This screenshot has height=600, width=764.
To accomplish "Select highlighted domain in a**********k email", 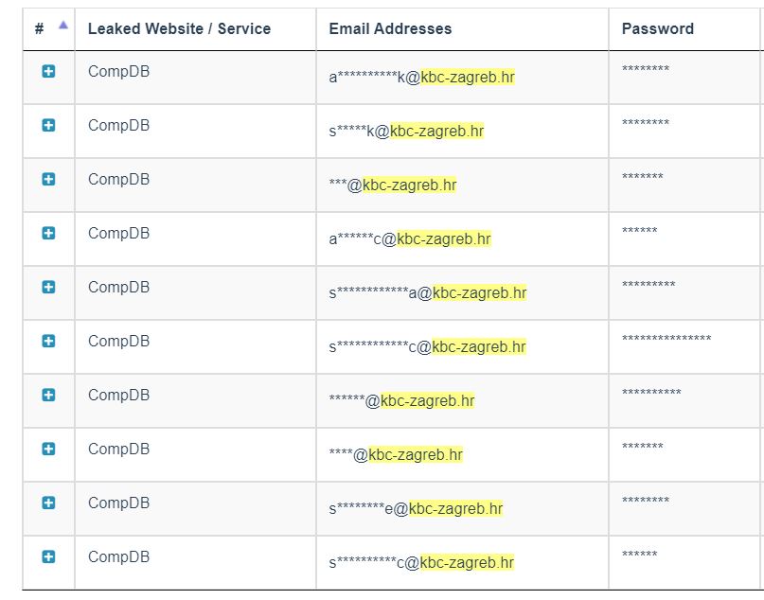I will click(x=468, y=77).
